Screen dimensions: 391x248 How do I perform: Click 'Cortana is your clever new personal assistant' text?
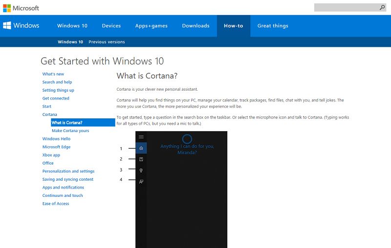(157, 89)
